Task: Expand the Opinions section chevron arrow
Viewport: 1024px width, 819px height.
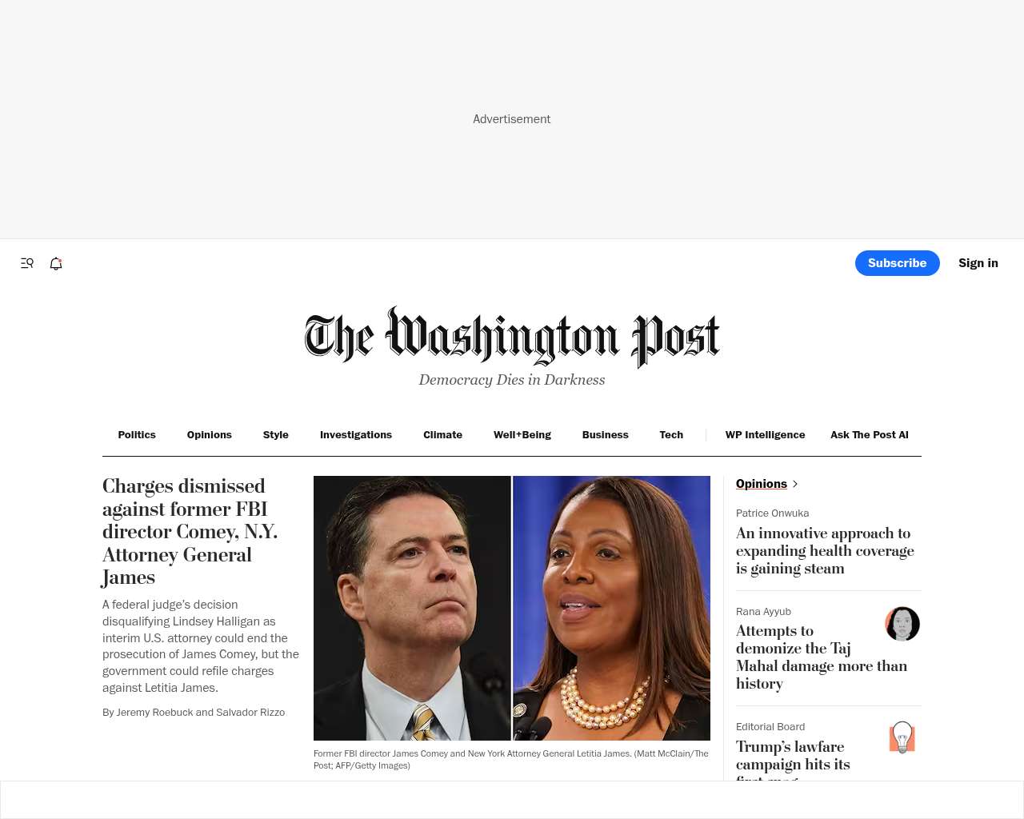Action: (x=794, y=484)
